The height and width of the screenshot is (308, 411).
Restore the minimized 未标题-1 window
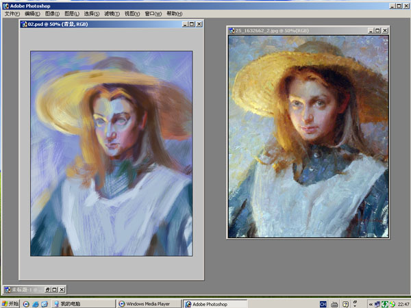tap(48, 290)
